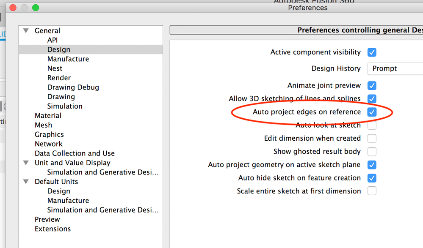Turn on Show ghosted result body
Screen dimensions: 423x248
pyautogui.click(x=372, y=152)
